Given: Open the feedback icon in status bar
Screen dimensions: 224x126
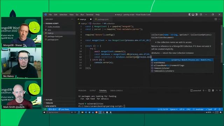Looking at the screenshot, I should tap(216, 109).
